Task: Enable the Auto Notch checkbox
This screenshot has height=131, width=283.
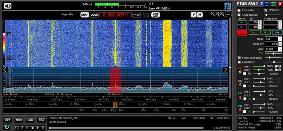Action: [239, 62]
